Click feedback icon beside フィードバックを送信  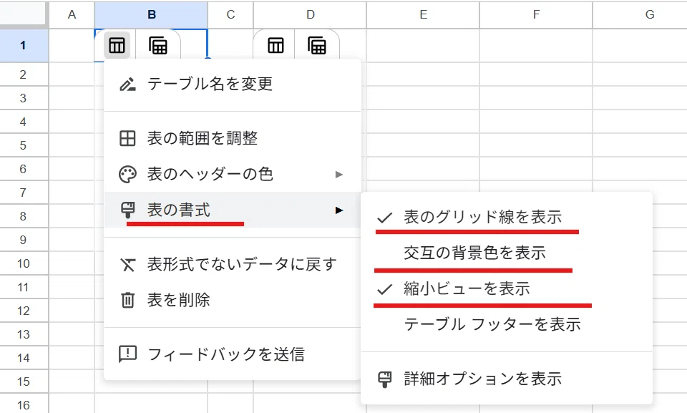click(127, 354)
